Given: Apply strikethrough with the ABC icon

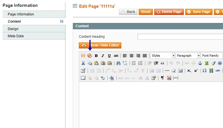Looking at the screenshot, I should coord(116,56).
